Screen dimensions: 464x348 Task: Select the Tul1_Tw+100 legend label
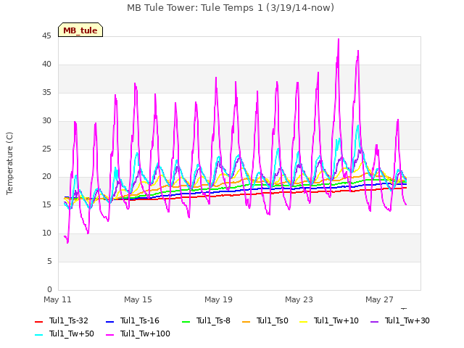pyautogui.click(x=145, y=333)
